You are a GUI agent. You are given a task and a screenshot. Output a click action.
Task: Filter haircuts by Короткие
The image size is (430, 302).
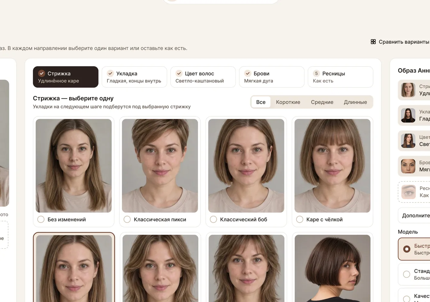click(x=288, y=102)
